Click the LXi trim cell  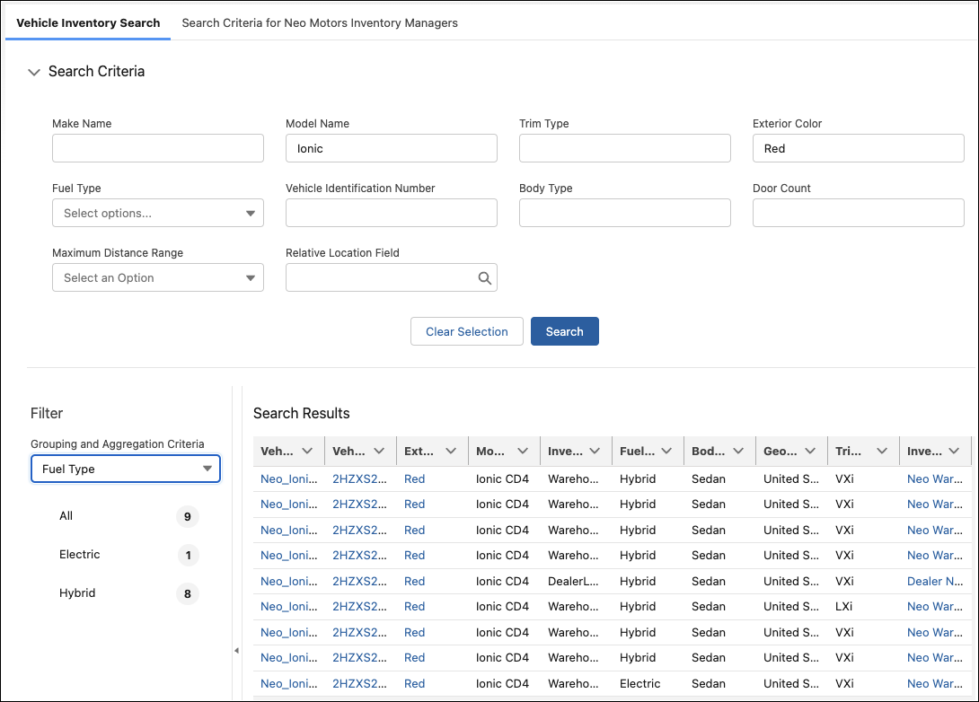coord(843,607)
